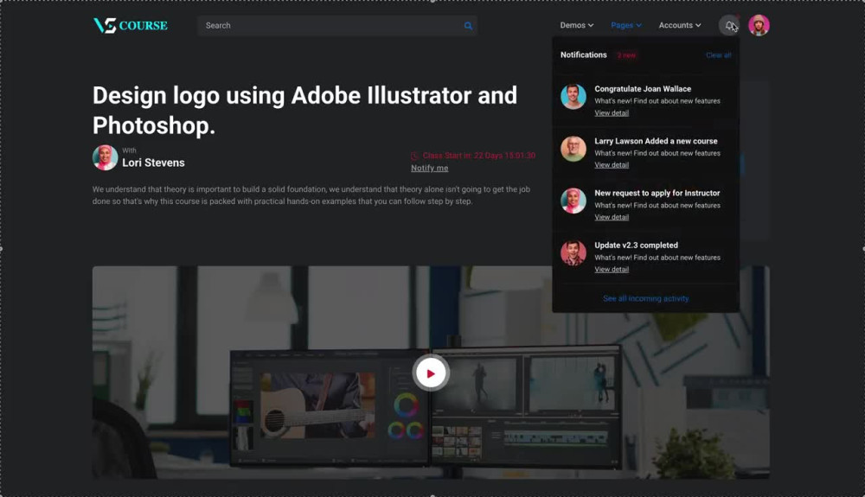
Task: Expand the Pages dropdown menu
Action: pyautogui.click(x=626, y=25)
